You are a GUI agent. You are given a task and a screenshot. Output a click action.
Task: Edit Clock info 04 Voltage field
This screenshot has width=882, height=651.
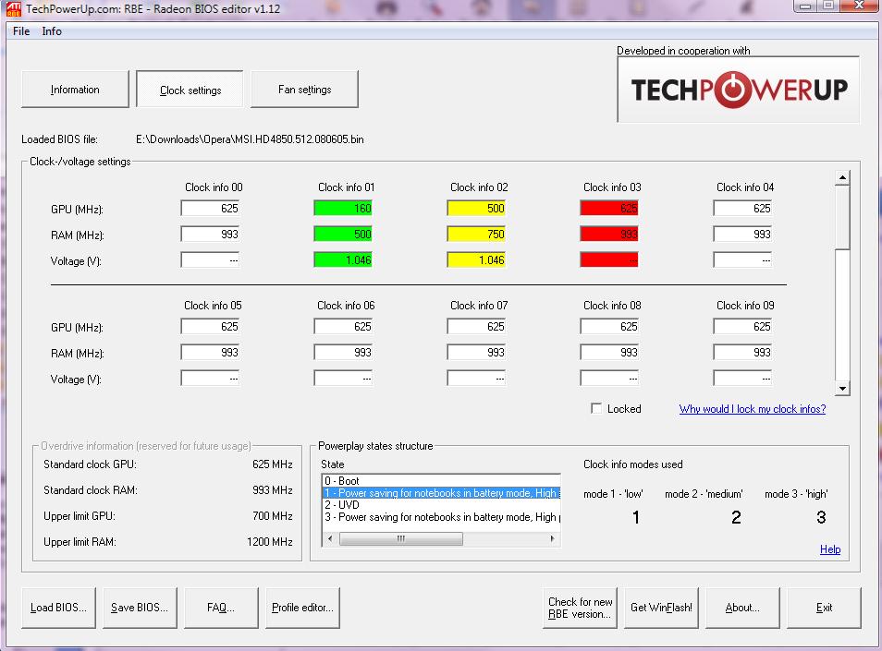click(x=742, y=260)
